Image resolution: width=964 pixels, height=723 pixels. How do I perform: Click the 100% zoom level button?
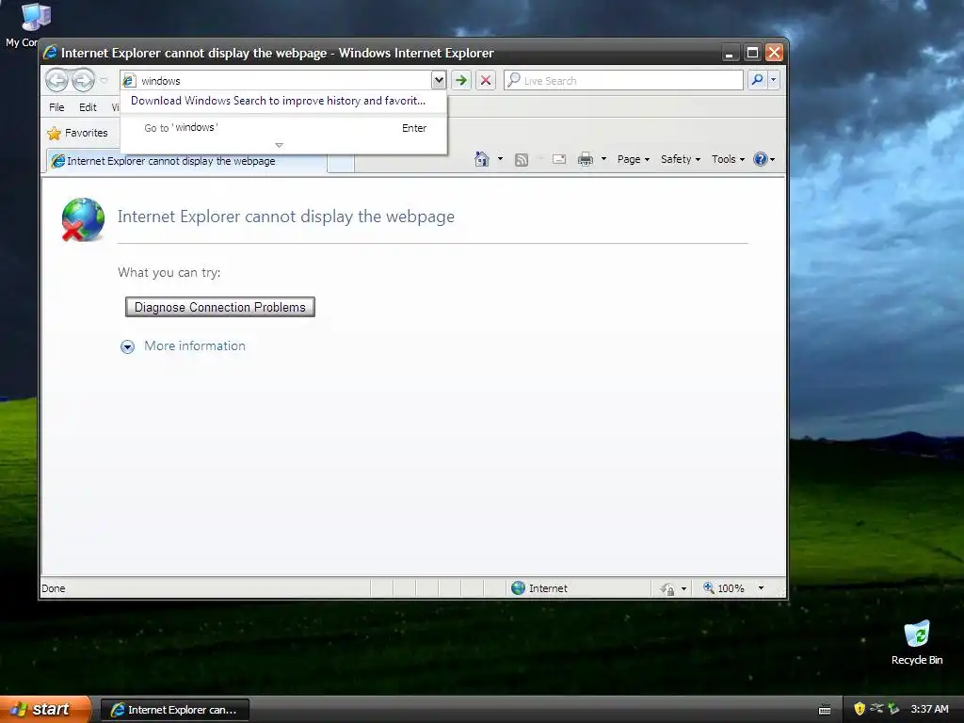[724, 588]
